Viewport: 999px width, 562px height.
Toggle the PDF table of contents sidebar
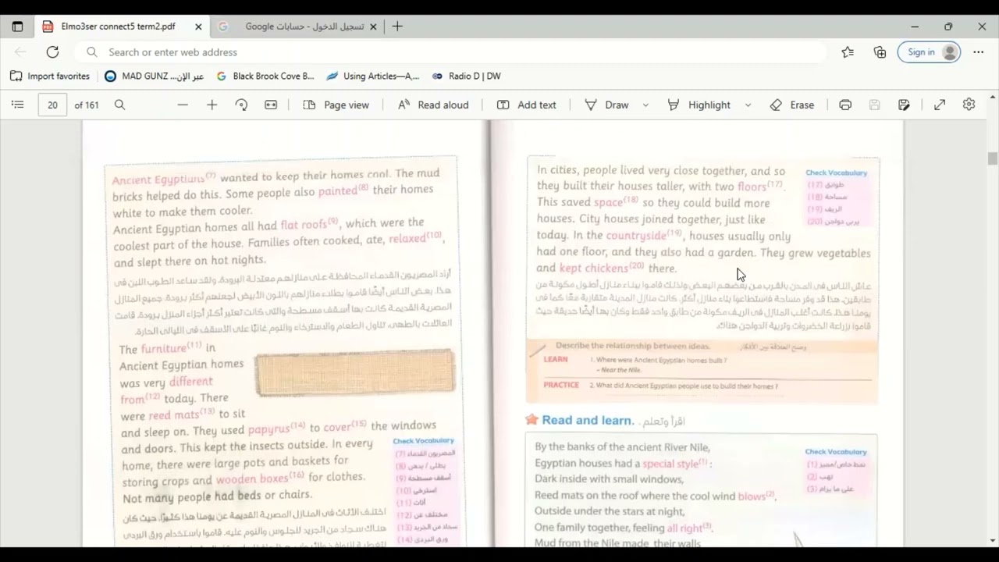pyautogui.click(x=18, y=105)
